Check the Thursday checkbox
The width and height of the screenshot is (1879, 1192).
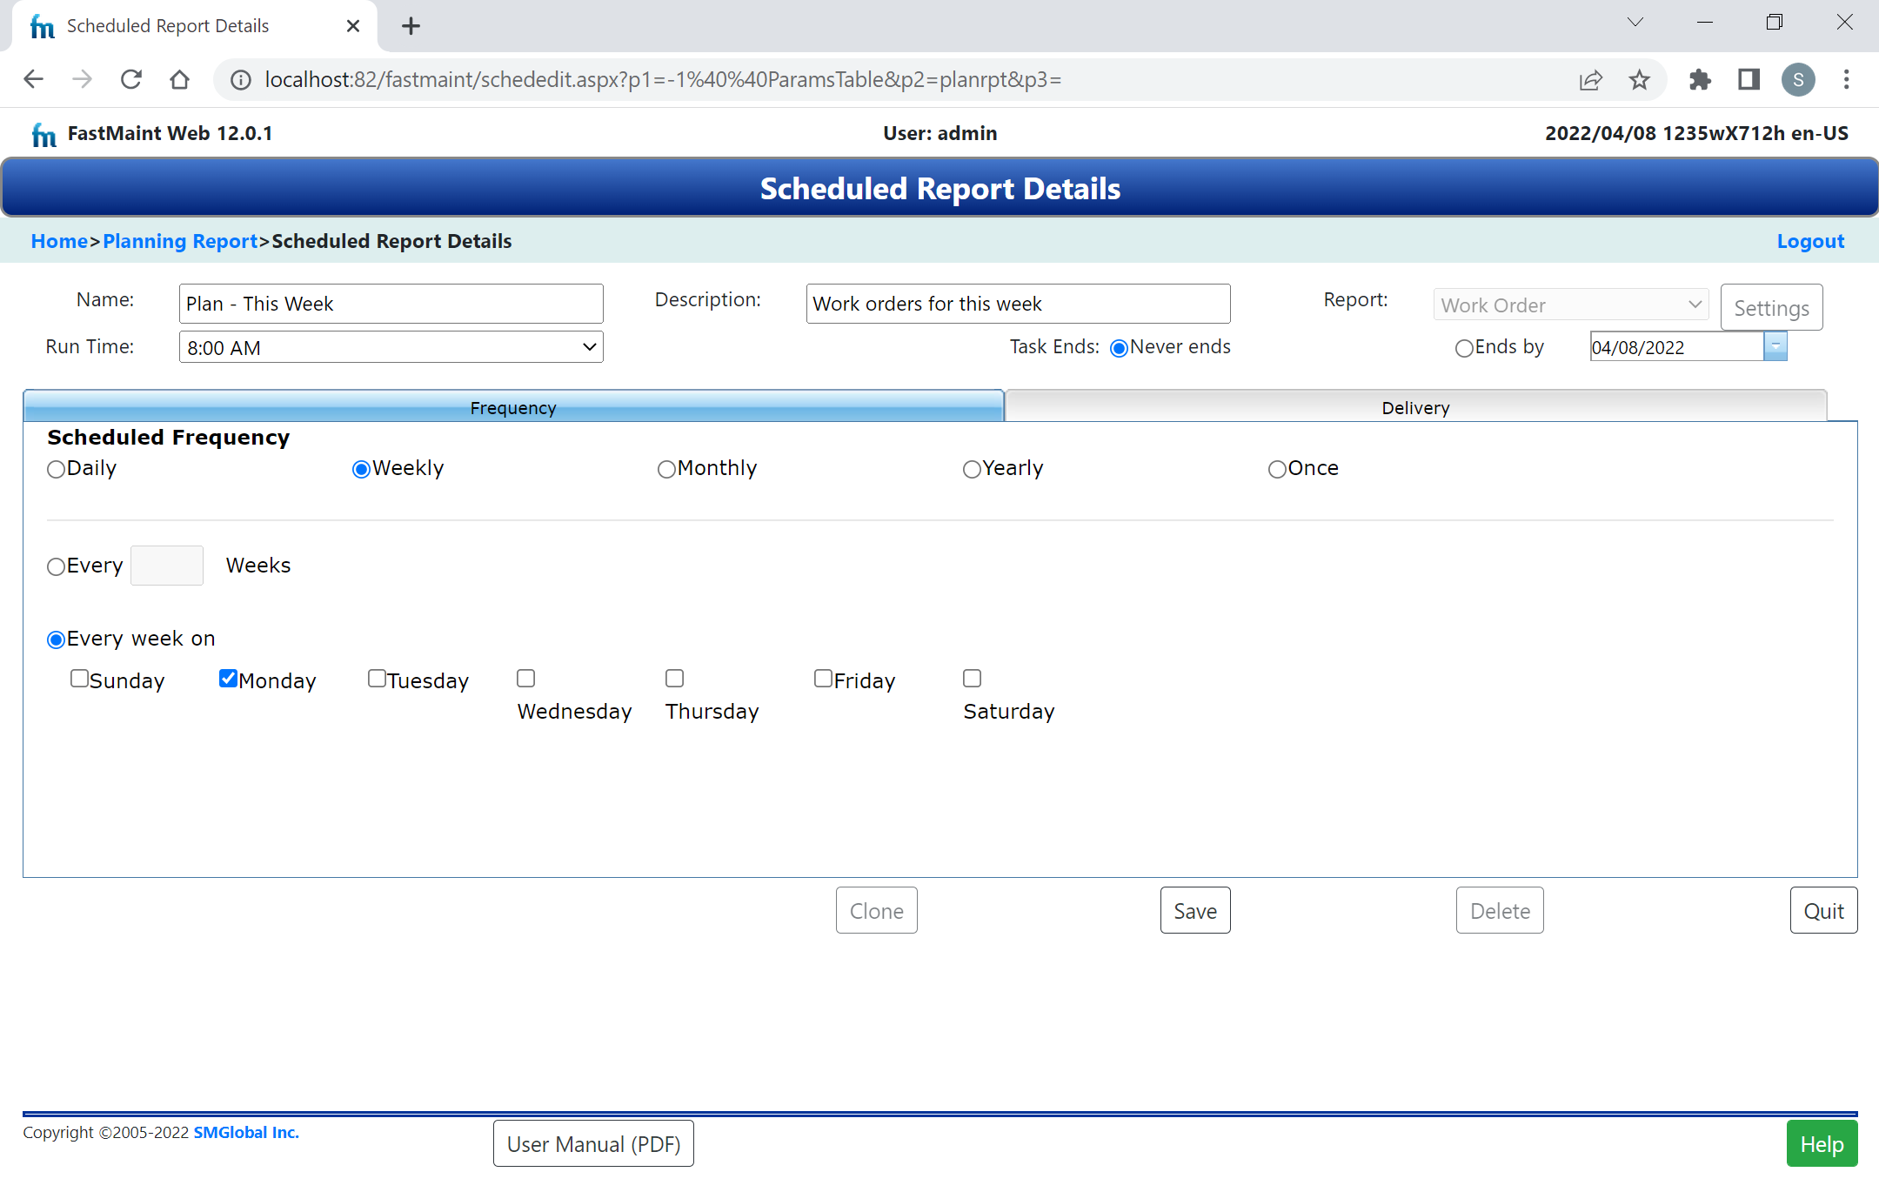coord(675,679)
